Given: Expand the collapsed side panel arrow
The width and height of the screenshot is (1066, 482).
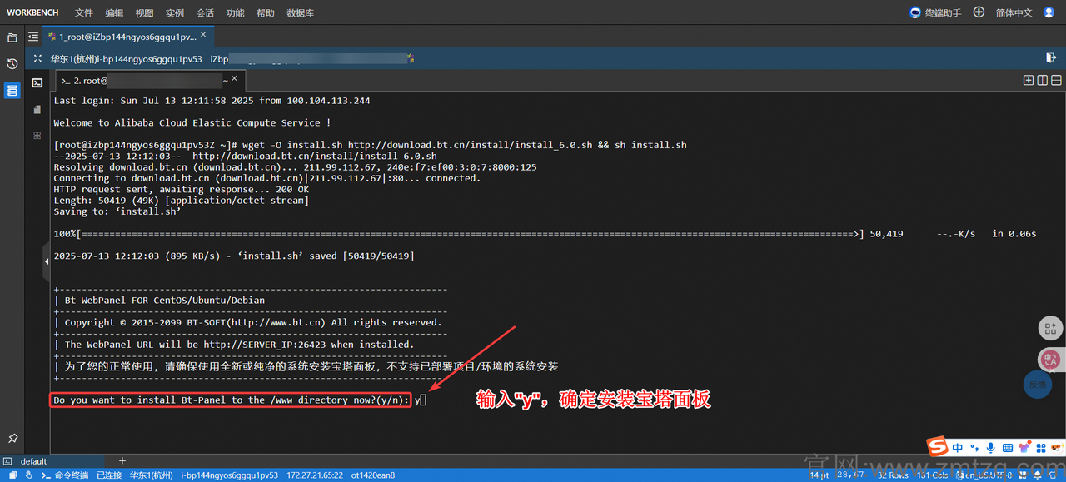Looking at the screenshot, I should (47, 261).
